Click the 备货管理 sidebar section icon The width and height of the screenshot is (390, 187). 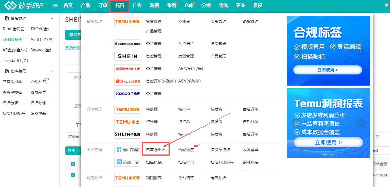[x=7, y=18]
